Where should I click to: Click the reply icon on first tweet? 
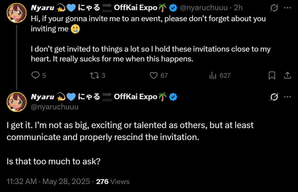pyautogui.click(x=35, y=75)
